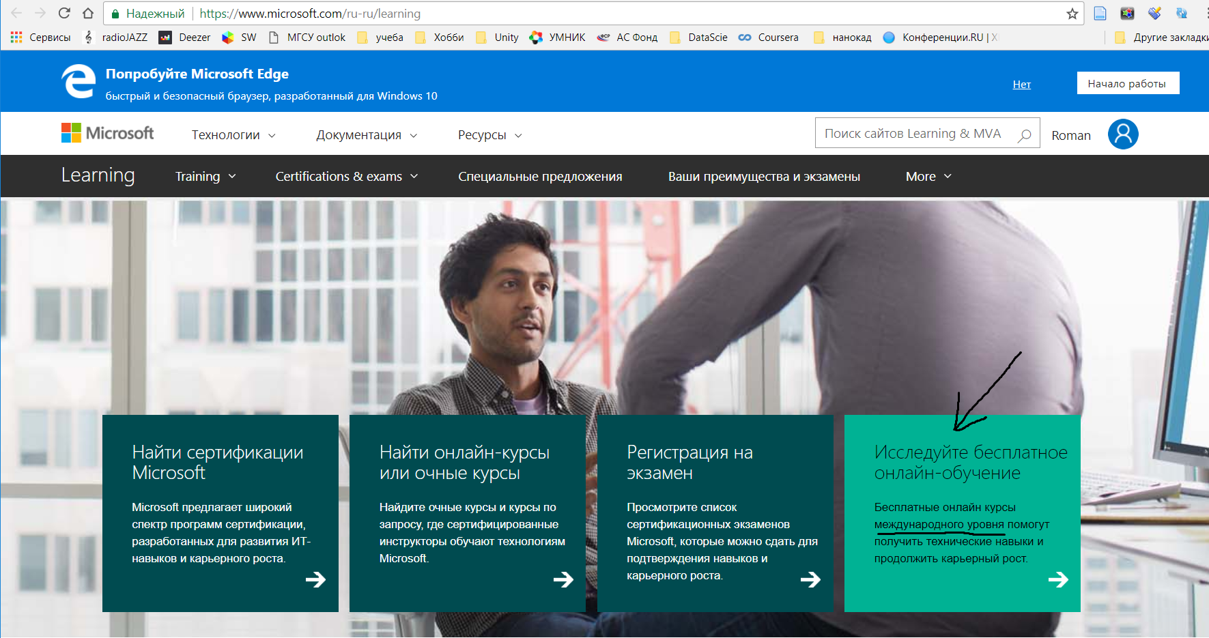This screenshot has width=1209, height=638.
Task: Open the УМНИК bookmark
Action: 558,38
